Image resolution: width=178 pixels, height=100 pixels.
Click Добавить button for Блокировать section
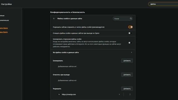(127, 61)
